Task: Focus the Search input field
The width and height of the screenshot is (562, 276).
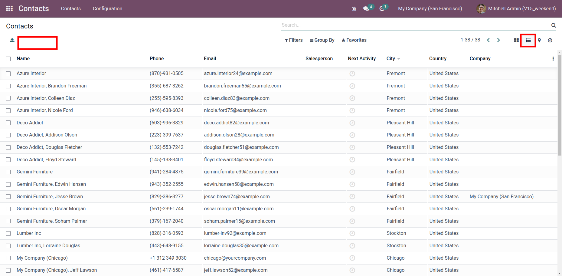Action: (x=416, y=25)
